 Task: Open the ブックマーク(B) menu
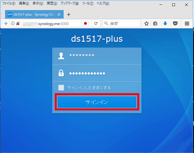click(x=70, y=3)
